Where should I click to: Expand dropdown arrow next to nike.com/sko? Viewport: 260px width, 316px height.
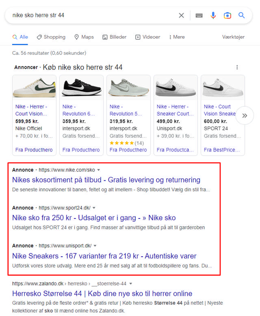pyautogui.click(x=99, y=170)
